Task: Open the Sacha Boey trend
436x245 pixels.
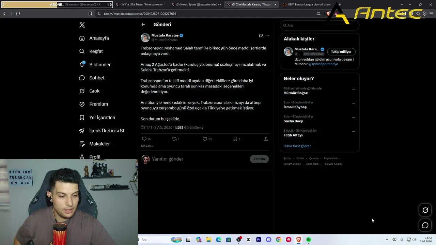Action: pyautogui.click(x=293, y=121)
